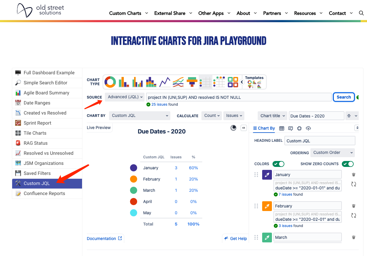Open the title alignment dropdown
367x256 pixels.
tap(352, 116)
